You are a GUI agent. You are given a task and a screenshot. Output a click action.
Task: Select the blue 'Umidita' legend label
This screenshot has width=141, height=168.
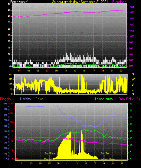click(25, 99)
